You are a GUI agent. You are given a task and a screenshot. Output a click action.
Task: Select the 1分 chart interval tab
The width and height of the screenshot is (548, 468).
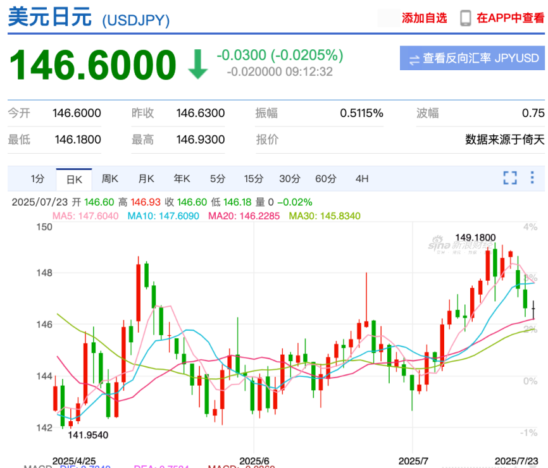[x=38, y=179]
